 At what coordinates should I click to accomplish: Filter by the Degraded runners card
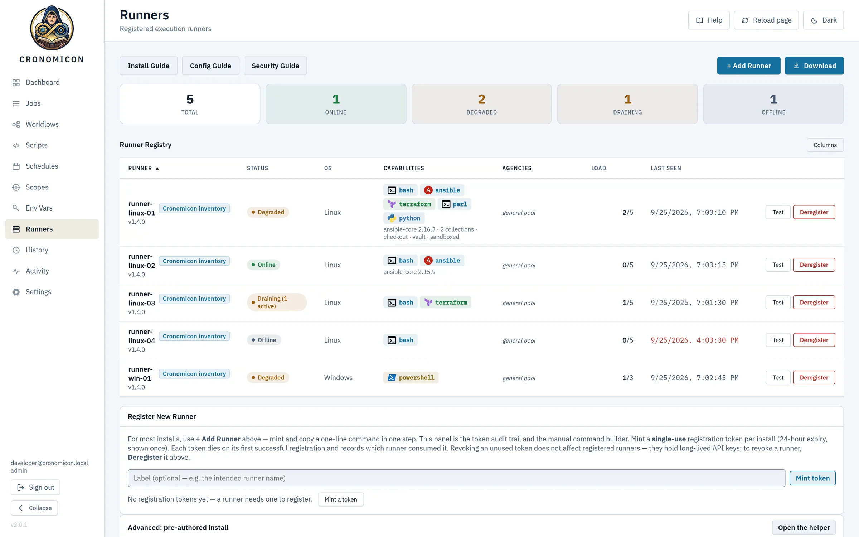pyautogui.click(x=482, y=104)
